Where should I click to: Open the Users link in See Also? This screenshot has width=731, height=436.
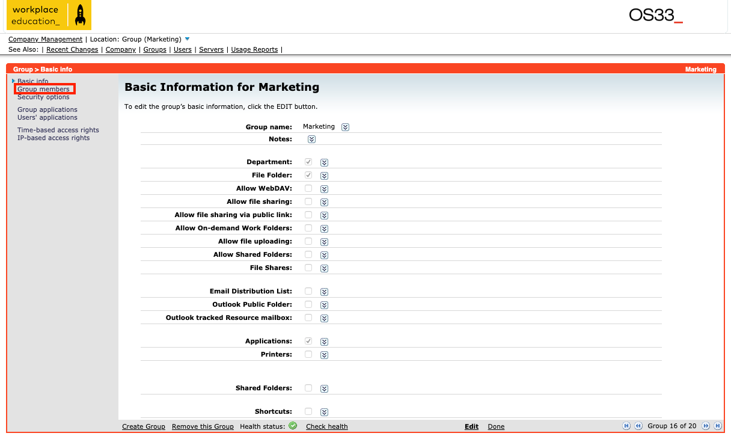point(183,49)
